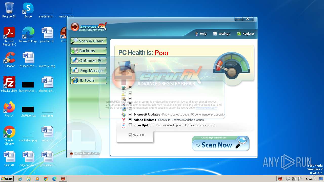324x182 pixels.
Task: Click the Microsoft Updates globe icon
Action: click(x=124, y=115)
